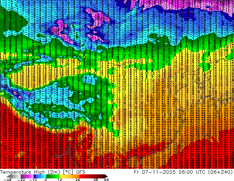Click the dark green legend swatch right of 0

tap(47, 176)
